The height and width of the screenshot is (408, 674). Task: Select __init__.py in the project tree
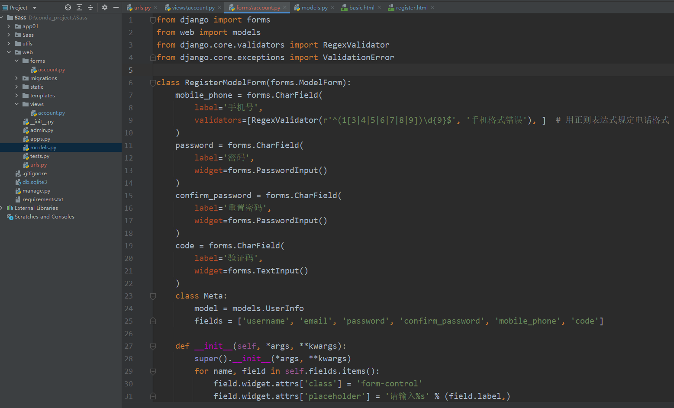(42, 122)
